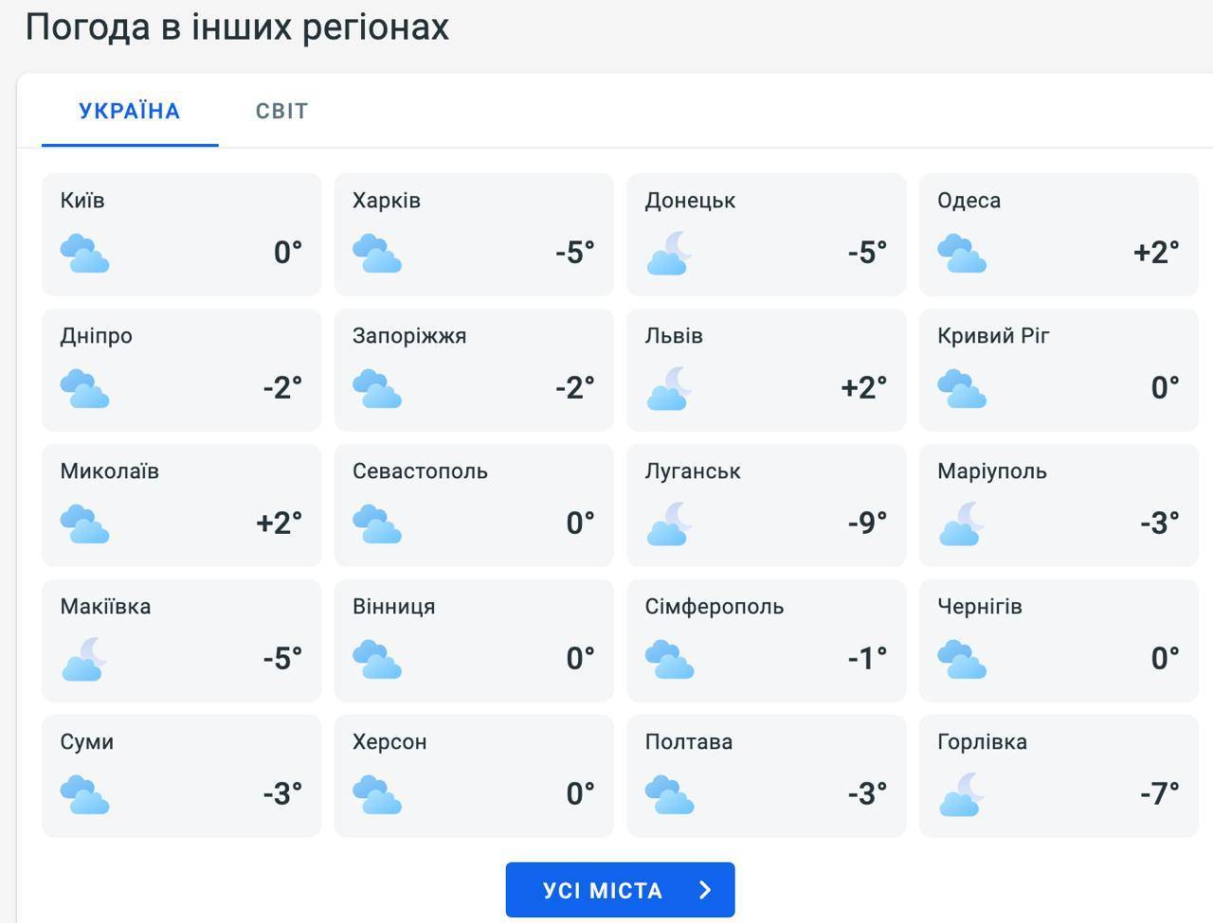Image resolution: width=1213 pixels, height=923 pixels.
Task: Click the moon-cloud icon for Львів
Action: pos(670,389)
